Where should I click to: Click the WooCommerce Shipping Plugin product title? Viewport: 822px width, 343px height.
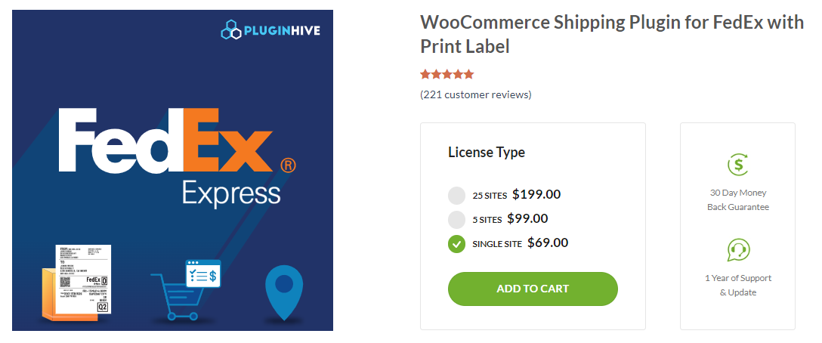[612, 34]
